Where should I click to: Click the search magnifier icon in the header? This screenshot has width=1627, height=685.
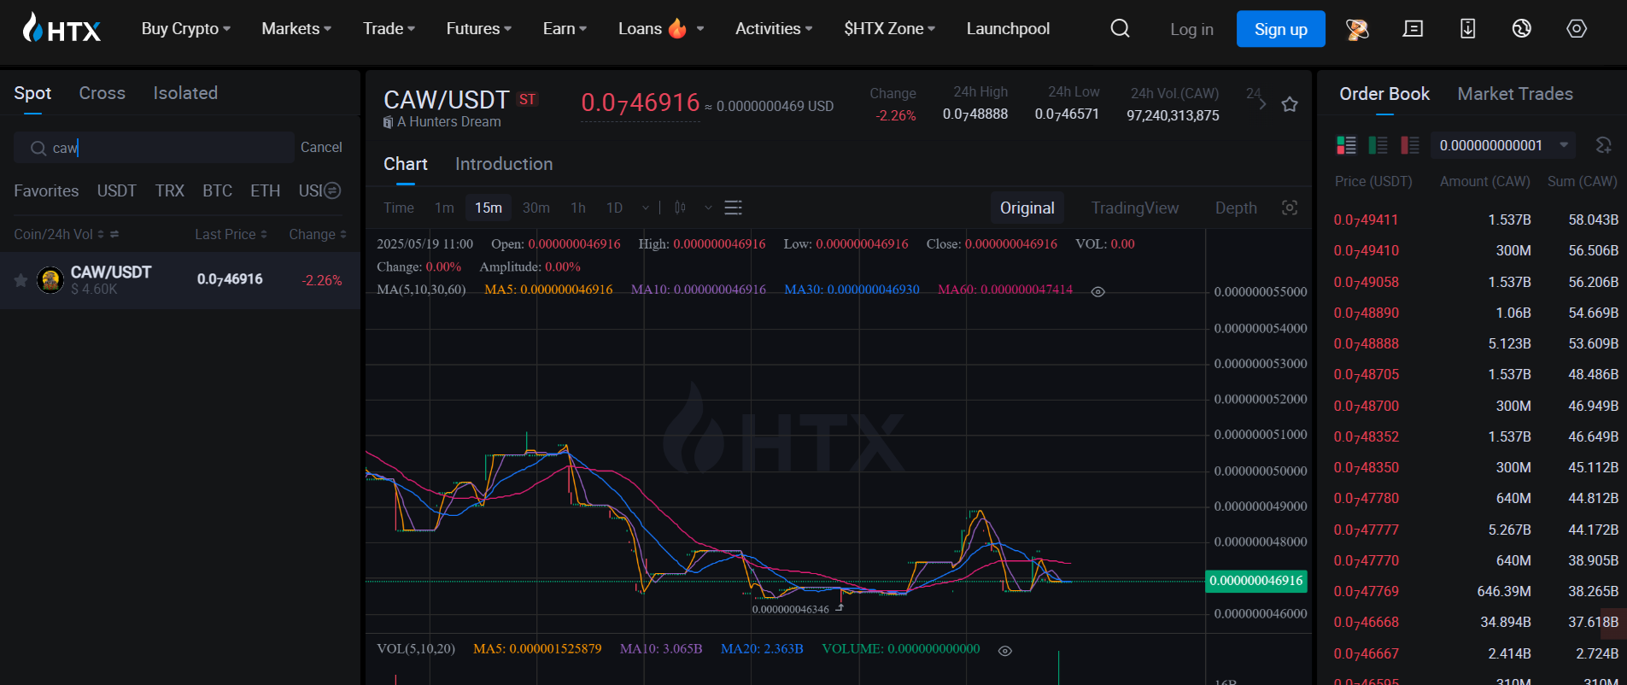[x=1120, y=29]
